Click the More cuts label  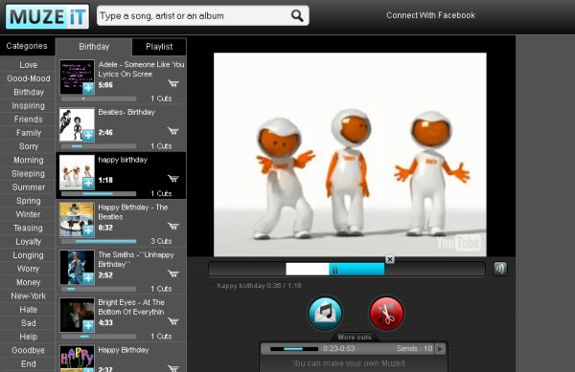pyautogui.click(x=355, y=338)
